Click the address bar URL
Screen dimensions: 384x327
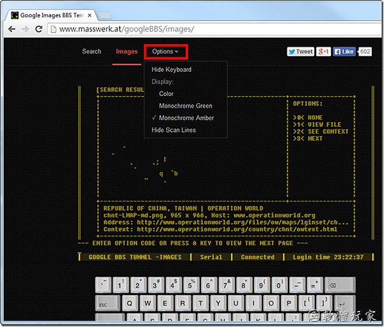pyautogui.click(x=127, y=29)
